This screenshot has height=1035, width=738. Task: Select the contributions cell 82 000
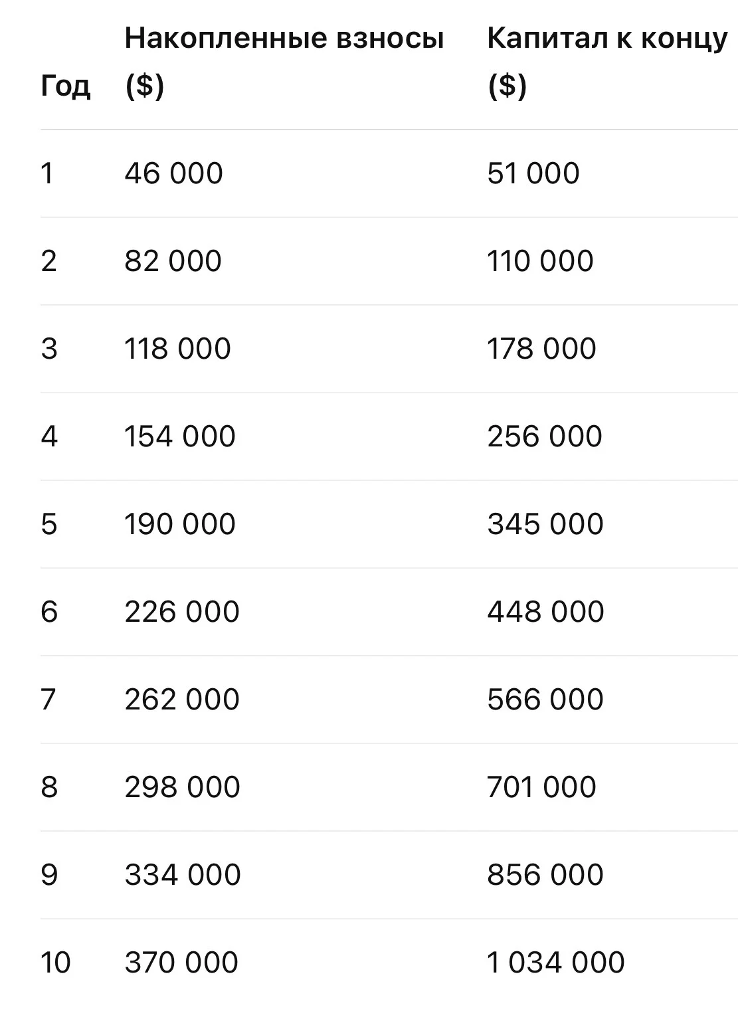(173, 261)
